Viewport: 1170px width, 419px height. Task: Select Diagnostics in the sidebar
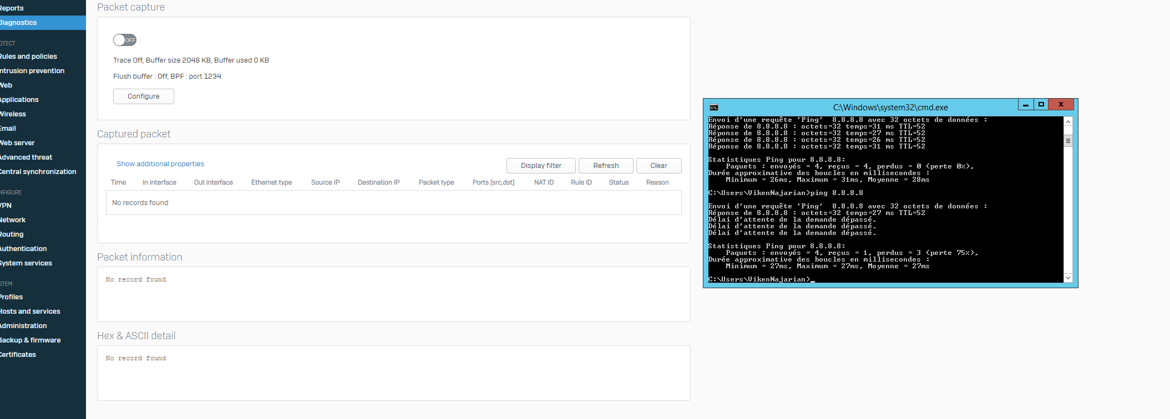click(43, 23)
